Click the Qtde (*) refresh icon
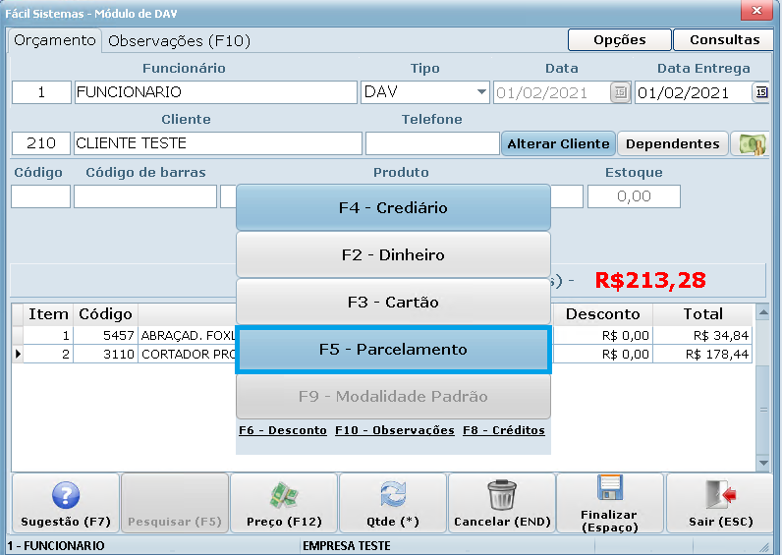This screenshot has width=782, height=555. point(392,495)
